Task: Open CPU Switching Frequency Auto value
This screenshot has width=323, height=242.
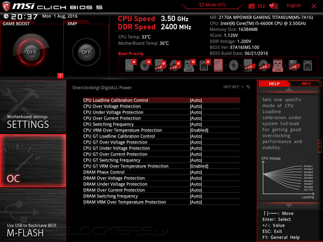Action: pyautogui.click(x=196, y=124)
